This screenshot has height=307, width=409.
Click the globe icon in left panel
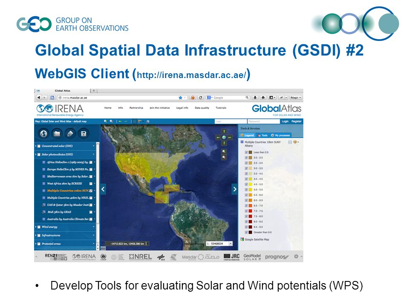[x=43, y=134]
